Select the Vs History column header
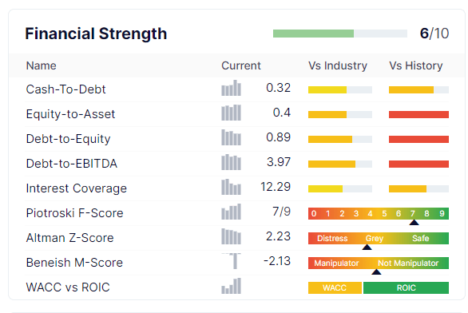 pyautogui.click(x=416, y=65)
